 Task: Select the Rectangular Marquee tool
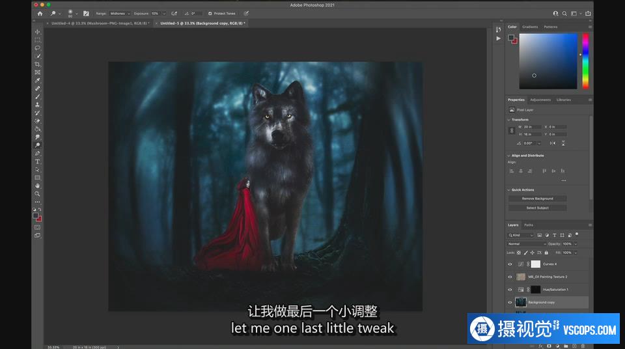coord(38,40)
